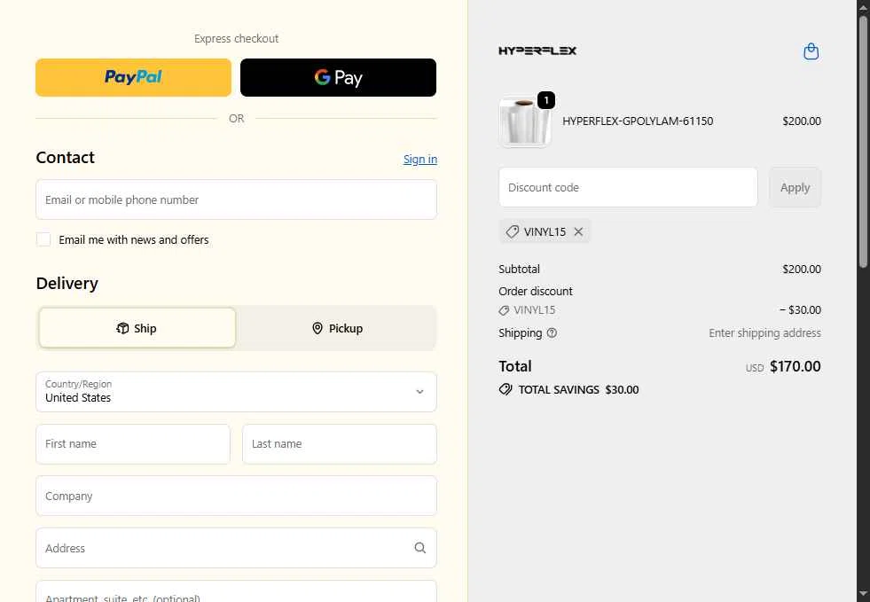Select the Ship delivery option
The width and height of the screenshot is (870, 602).
point(137,328)
